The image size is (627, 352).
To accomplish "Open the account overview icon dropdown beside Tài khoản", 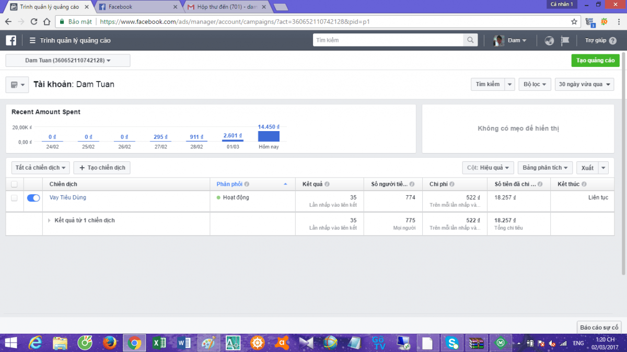I will pyautogui.click(x=17, y=85).
